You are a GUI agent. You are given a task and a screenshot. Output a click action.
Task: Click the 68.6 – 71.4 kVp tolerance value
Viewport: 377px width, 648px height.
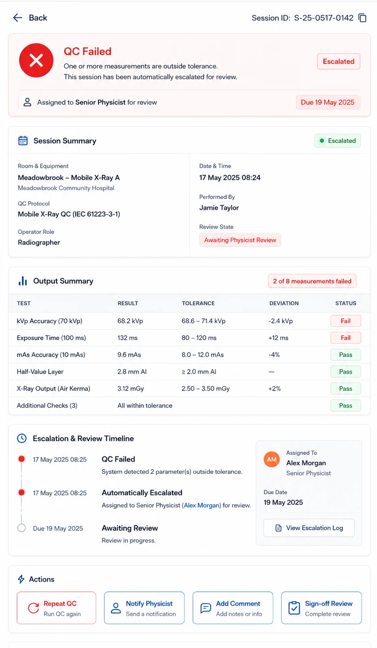coord(203,321)
